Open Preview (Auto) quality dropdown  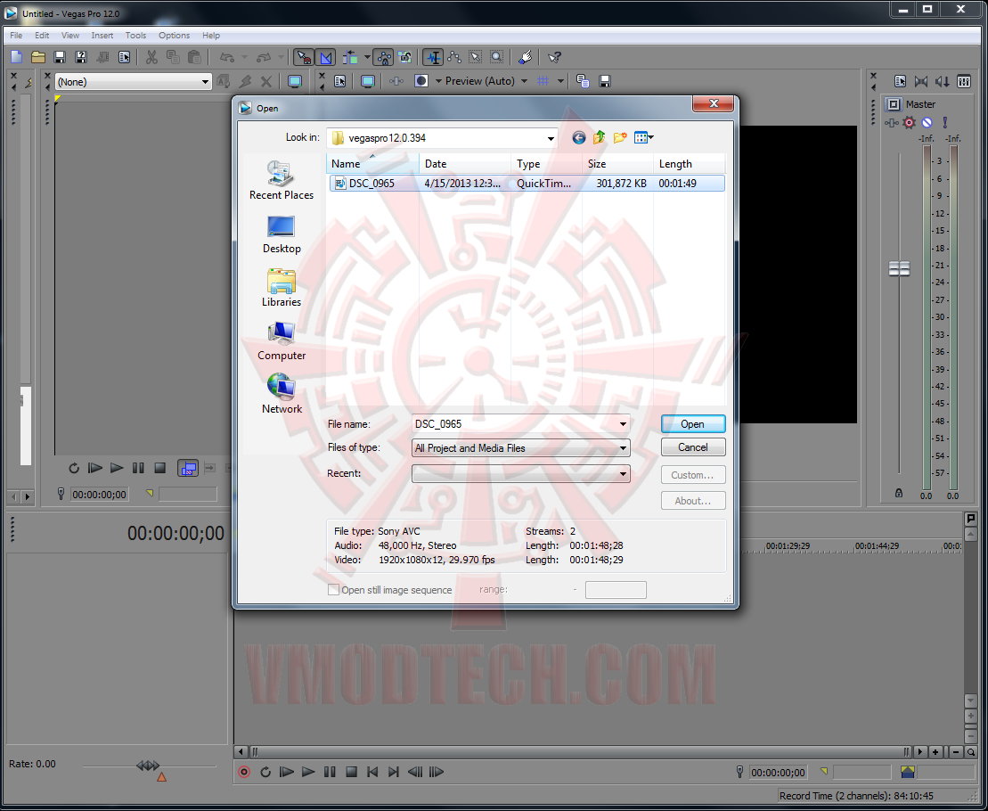pyautogui.click(x=486, y=81)
